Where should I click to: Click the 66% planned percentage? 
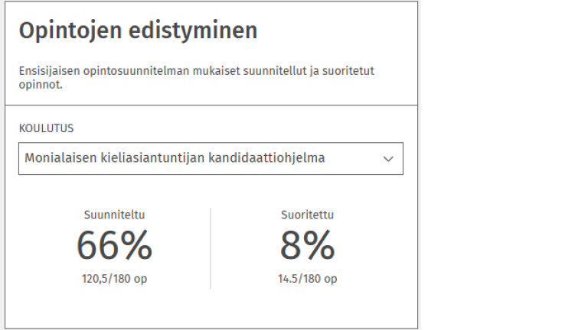coord(114,246)
